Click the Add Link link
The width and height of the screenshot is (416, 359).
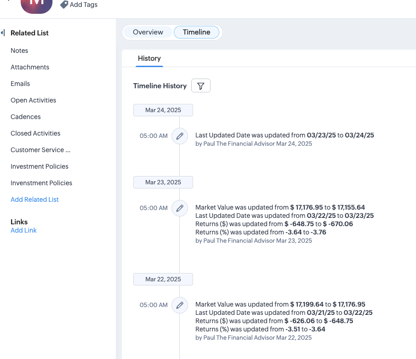pos(23,230)
